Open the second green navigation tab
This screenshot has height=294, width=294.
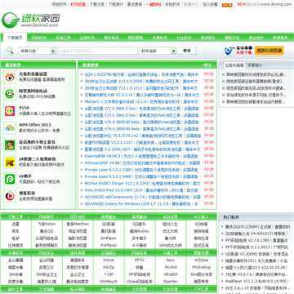click(x=38, y=38)
